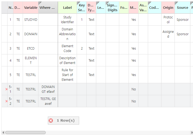Click the 'Domain Abbreviation' label cell
This screenshot has width=193, height=136.
pyautogui.click(x=67, y=34)
